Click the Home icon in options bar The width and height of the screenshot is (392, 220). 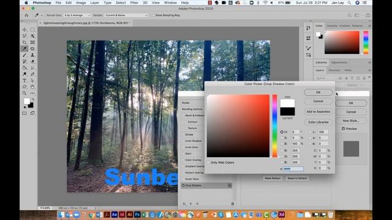26,15
